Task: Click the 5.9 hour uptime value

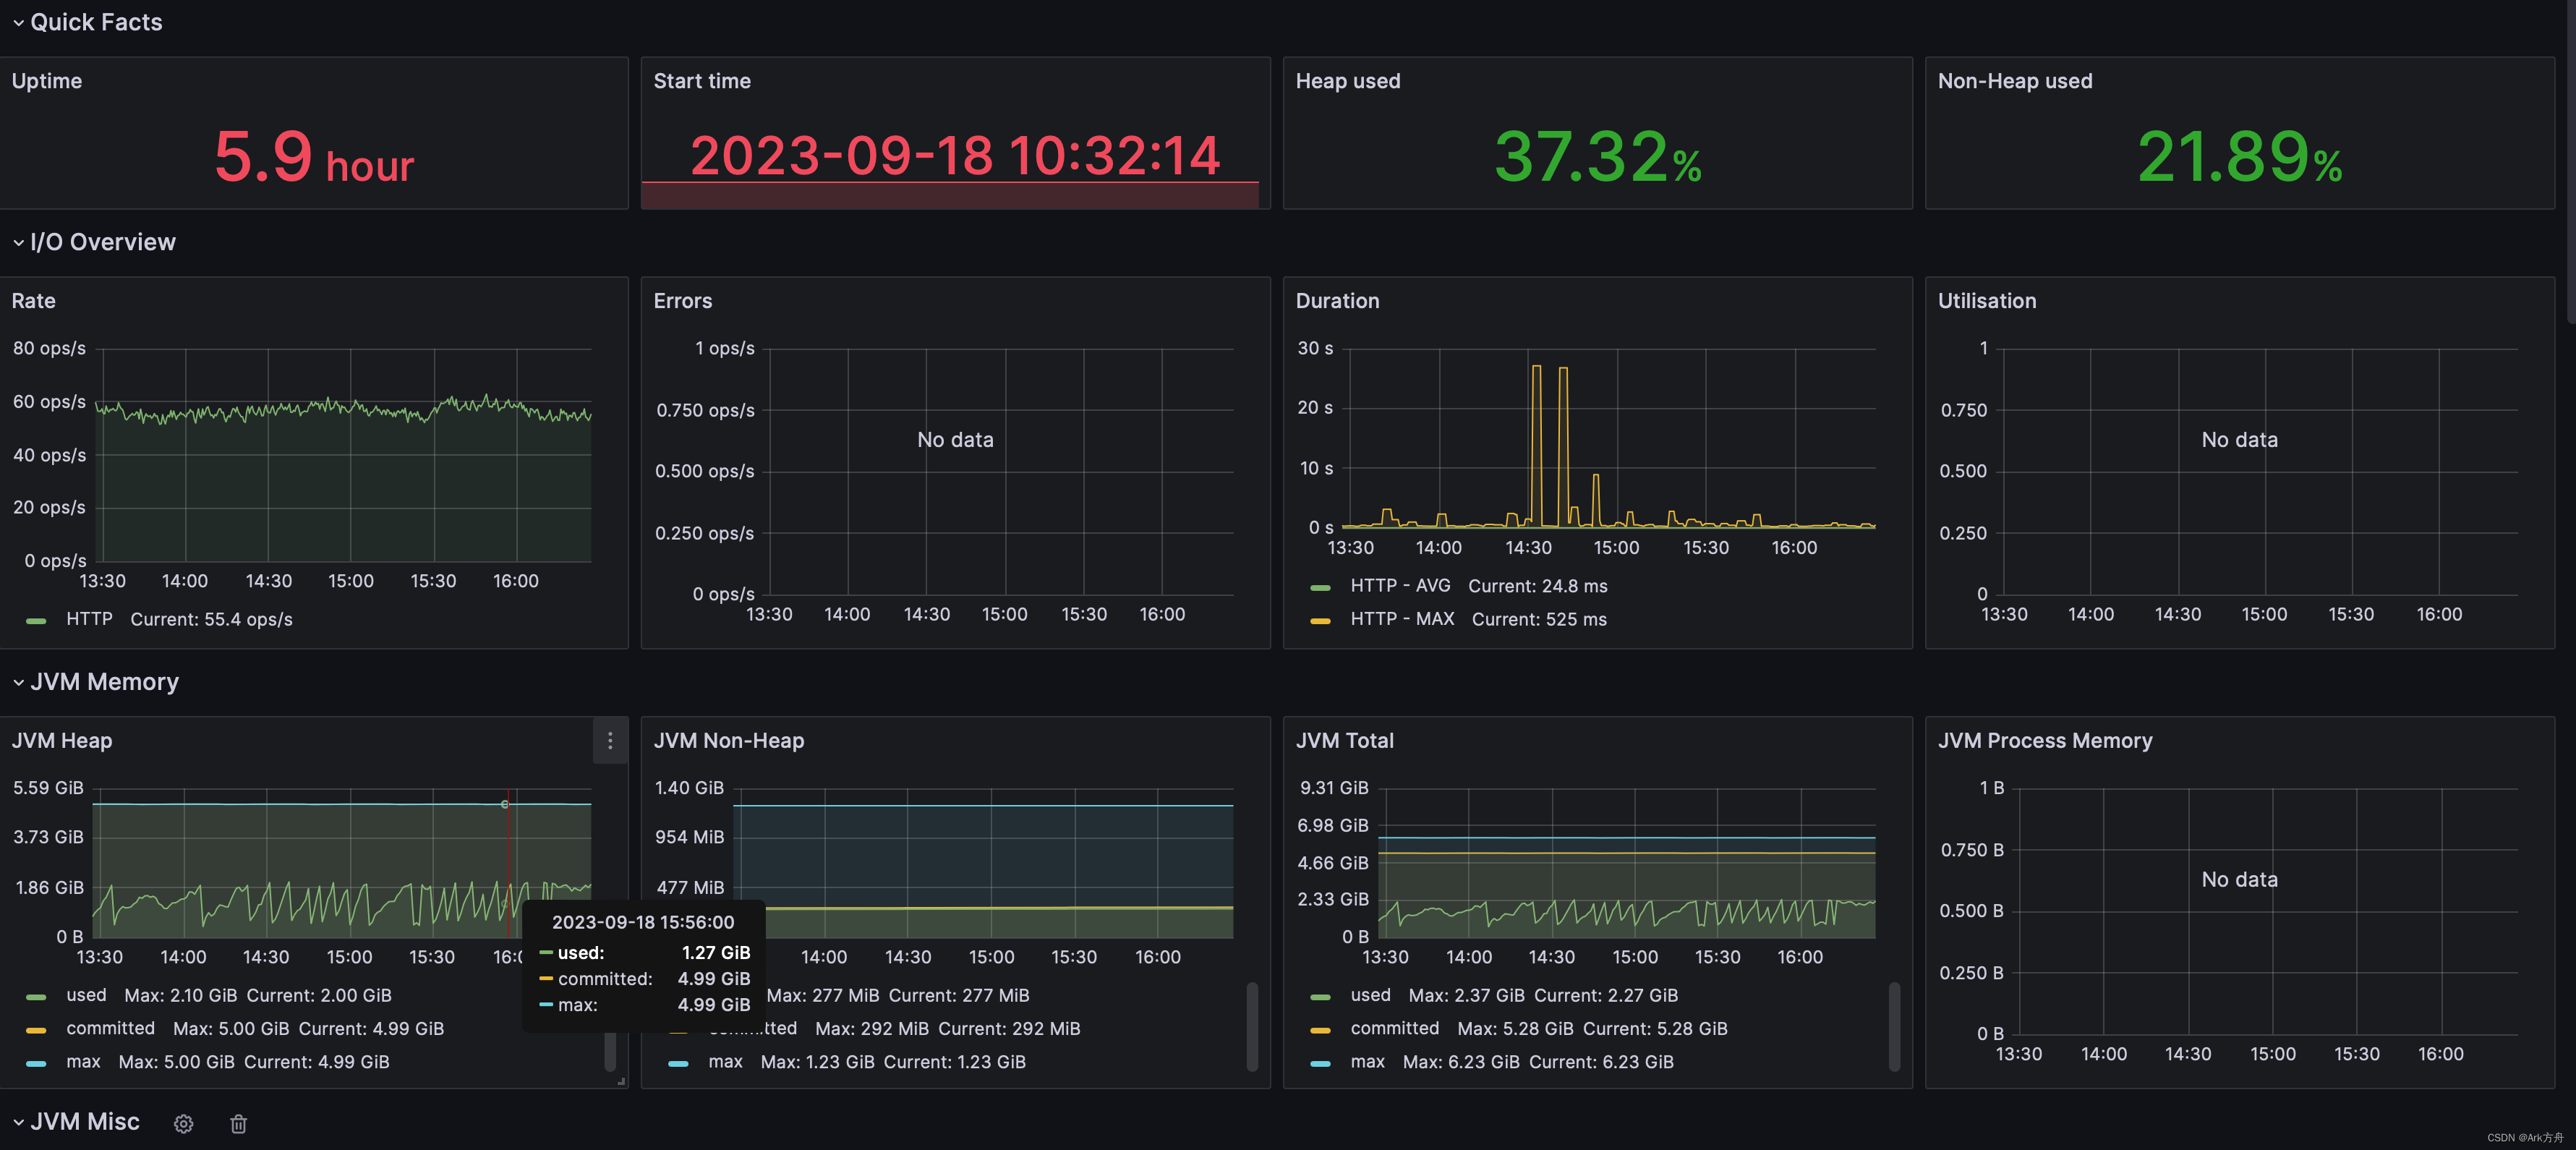Action: (314, 158)
